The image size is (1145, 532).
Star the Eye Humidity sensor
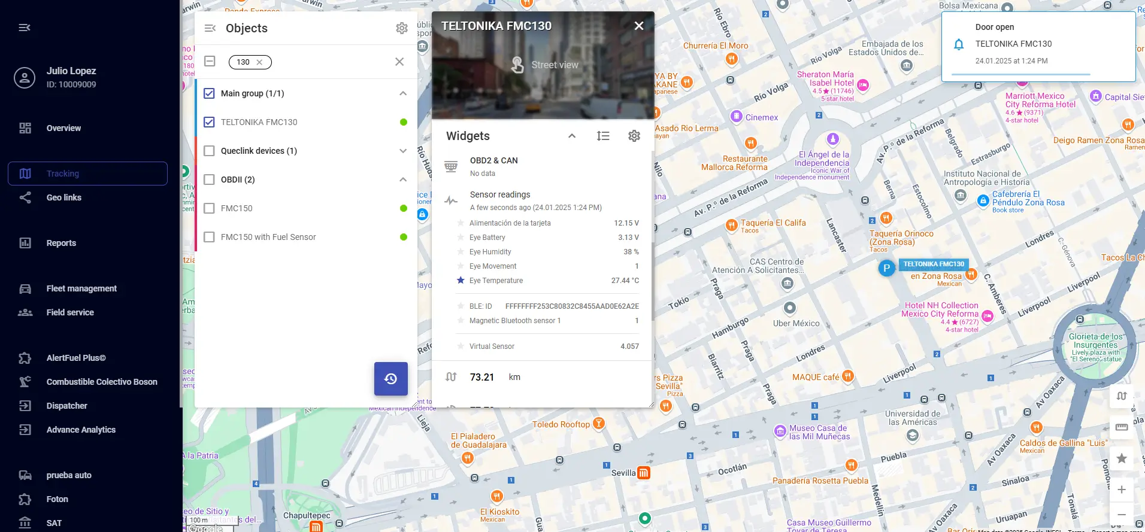[x=461, y=251]
